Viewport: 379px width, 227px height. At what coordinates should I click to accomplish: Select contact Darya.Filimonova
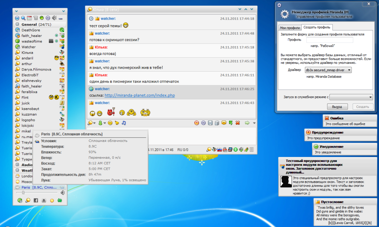40,69
